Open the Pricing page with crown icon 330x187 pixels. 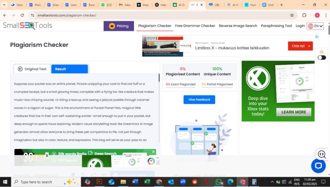pyautogui.click(x=119, y=26)
